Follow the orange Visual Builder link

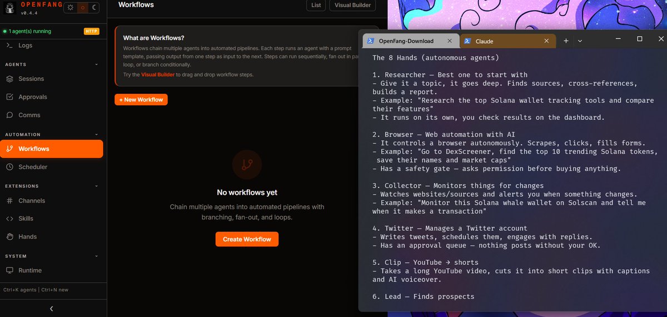click(x=158, y=74)
